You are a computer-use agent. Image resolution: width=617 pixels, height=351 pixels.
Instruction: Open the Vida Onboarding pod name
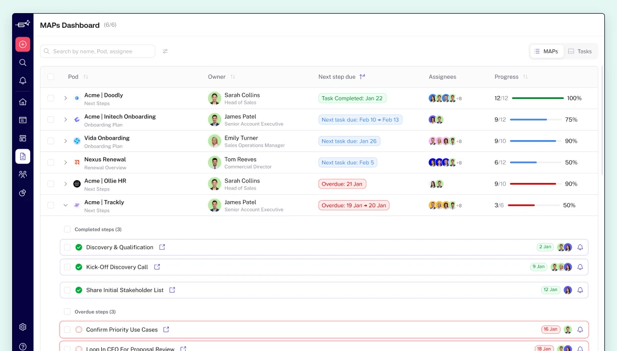click(x=107, y=138)
